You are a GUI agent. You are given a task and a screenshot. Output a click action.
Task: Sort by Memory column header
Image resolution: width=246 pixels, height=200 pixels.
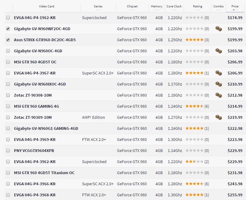(156, 6)
